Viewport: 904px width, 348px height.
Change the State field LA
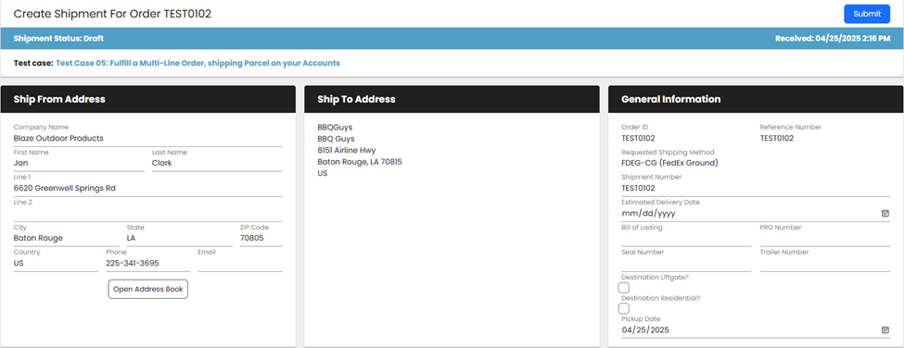tap(179, 239)
